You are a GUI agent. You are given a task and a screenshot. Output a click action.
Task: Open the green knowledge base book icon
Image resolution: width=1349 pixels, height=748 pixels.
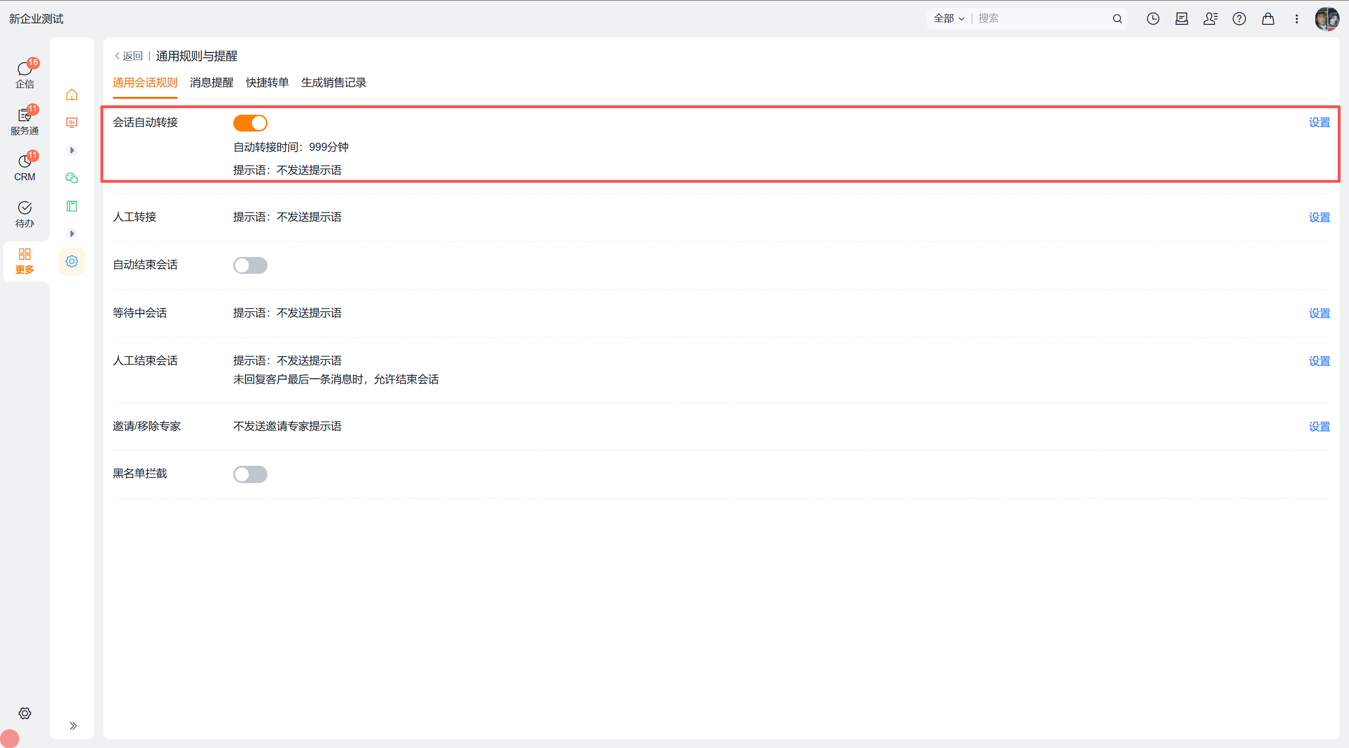pyautogui.click(x=72, y=205)
